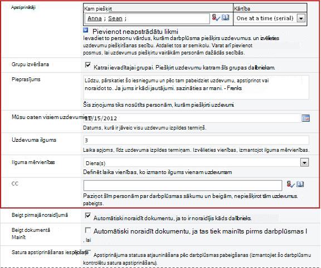The width and height of the screenshot is (321, 268).
Task: Click text Definēt laika vienības
Action: click(x=110, y=172)
